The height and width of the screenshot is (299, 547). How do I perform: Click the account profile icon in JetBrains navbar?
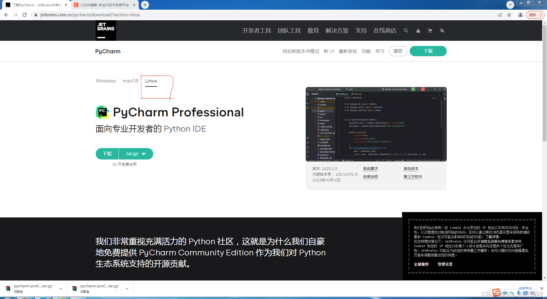coord(418,31)
